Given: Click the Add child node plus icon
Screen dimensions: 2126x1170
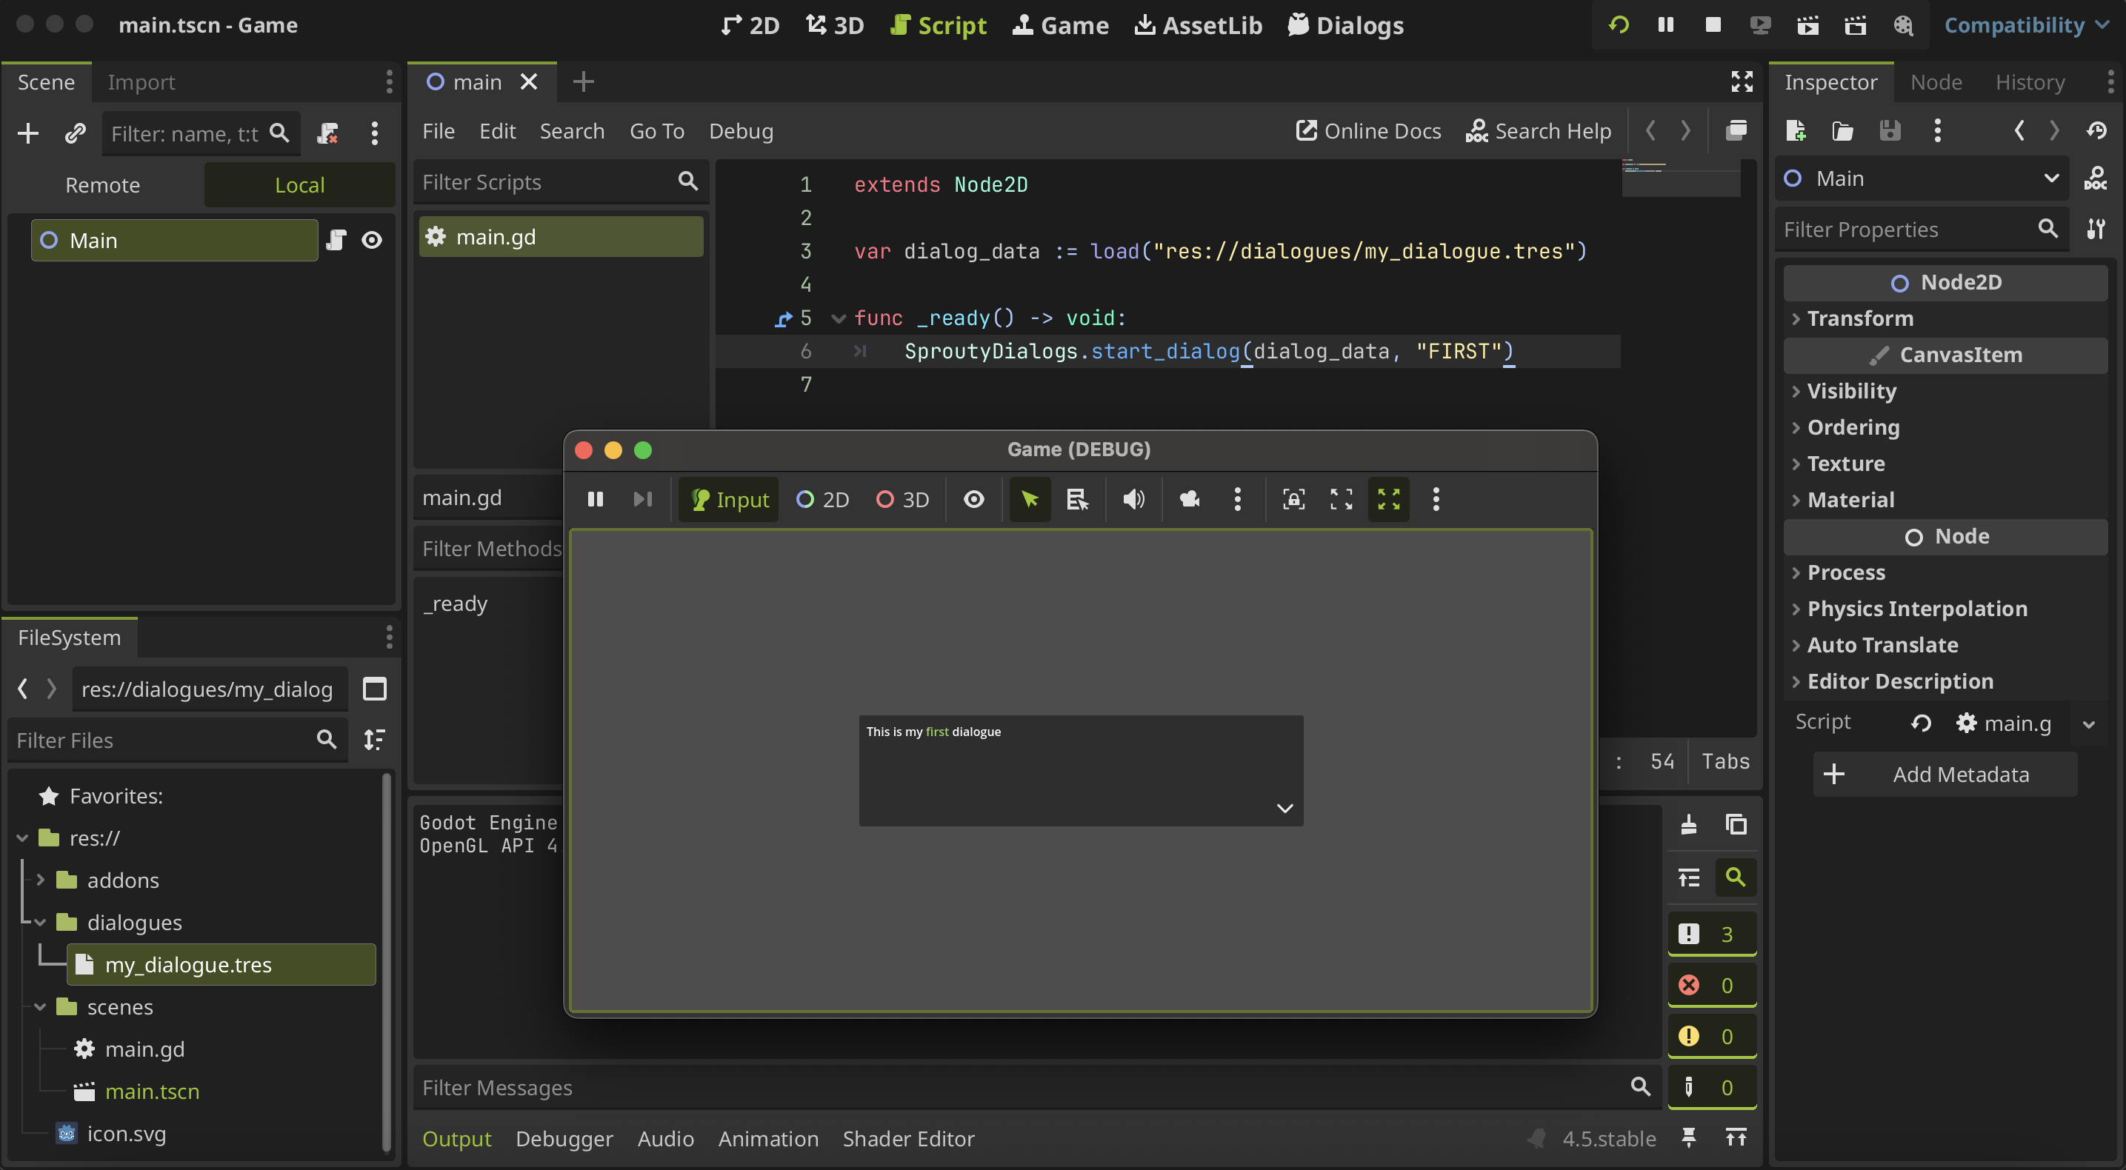Looking at the screenshot, I should pyautogui.click(x=28, y=133).
